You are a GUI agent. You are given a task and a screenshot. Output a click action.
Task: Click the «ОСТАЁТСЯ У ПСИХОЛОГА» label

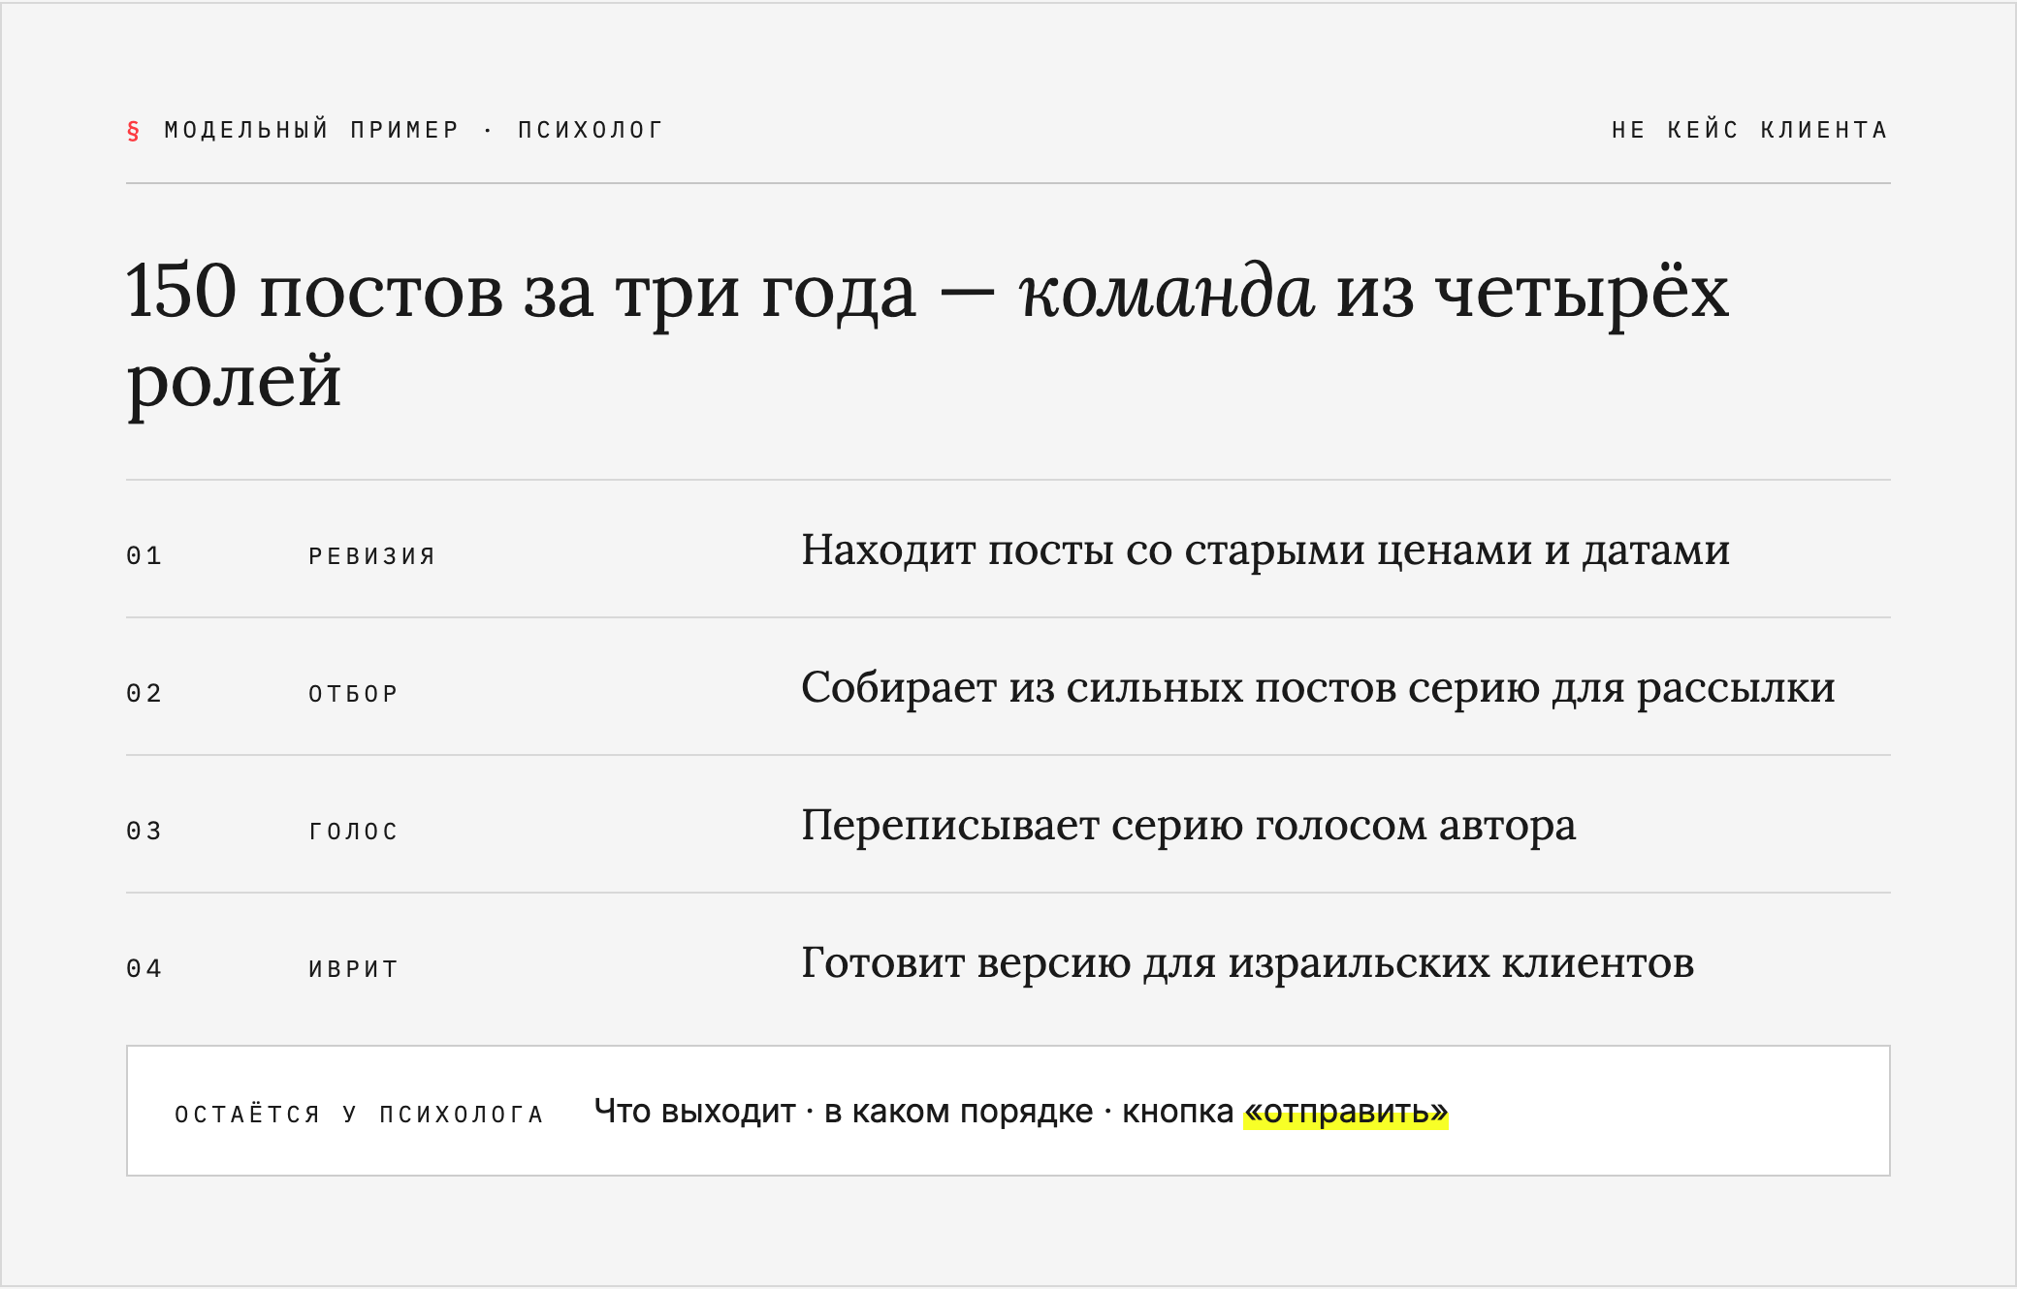click(x=359, y=1115)
